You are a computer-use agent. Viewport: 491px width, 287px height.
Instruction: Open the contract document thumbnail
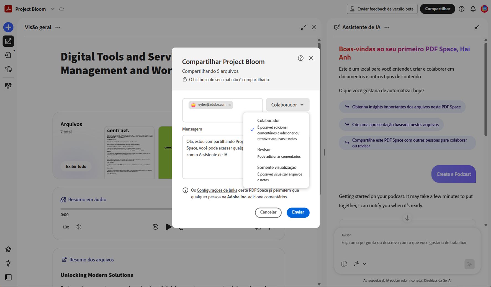click(x=129, y=152)
